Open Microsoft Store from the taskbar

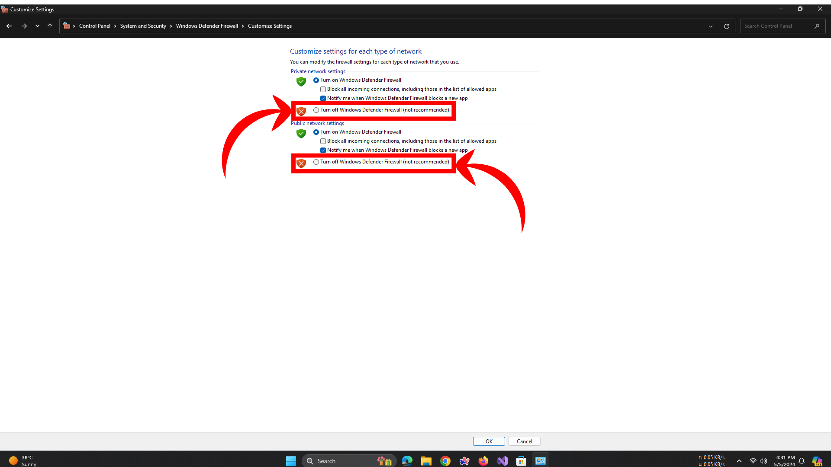[522, 461]
